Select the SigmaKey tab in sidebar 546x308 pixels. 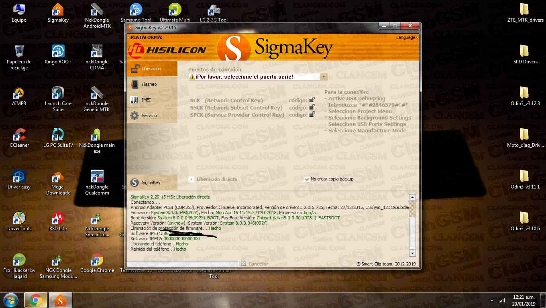(152, 182)
